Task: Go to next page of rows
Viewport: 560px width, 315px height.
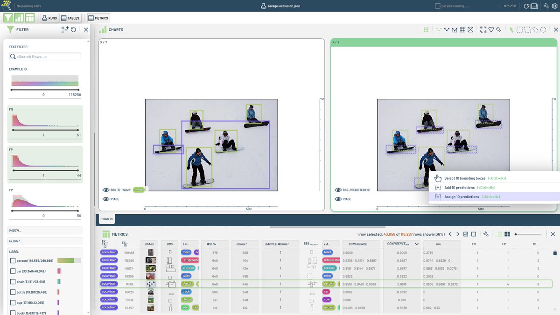Action: pyautogui.click(x=458, y=234)
